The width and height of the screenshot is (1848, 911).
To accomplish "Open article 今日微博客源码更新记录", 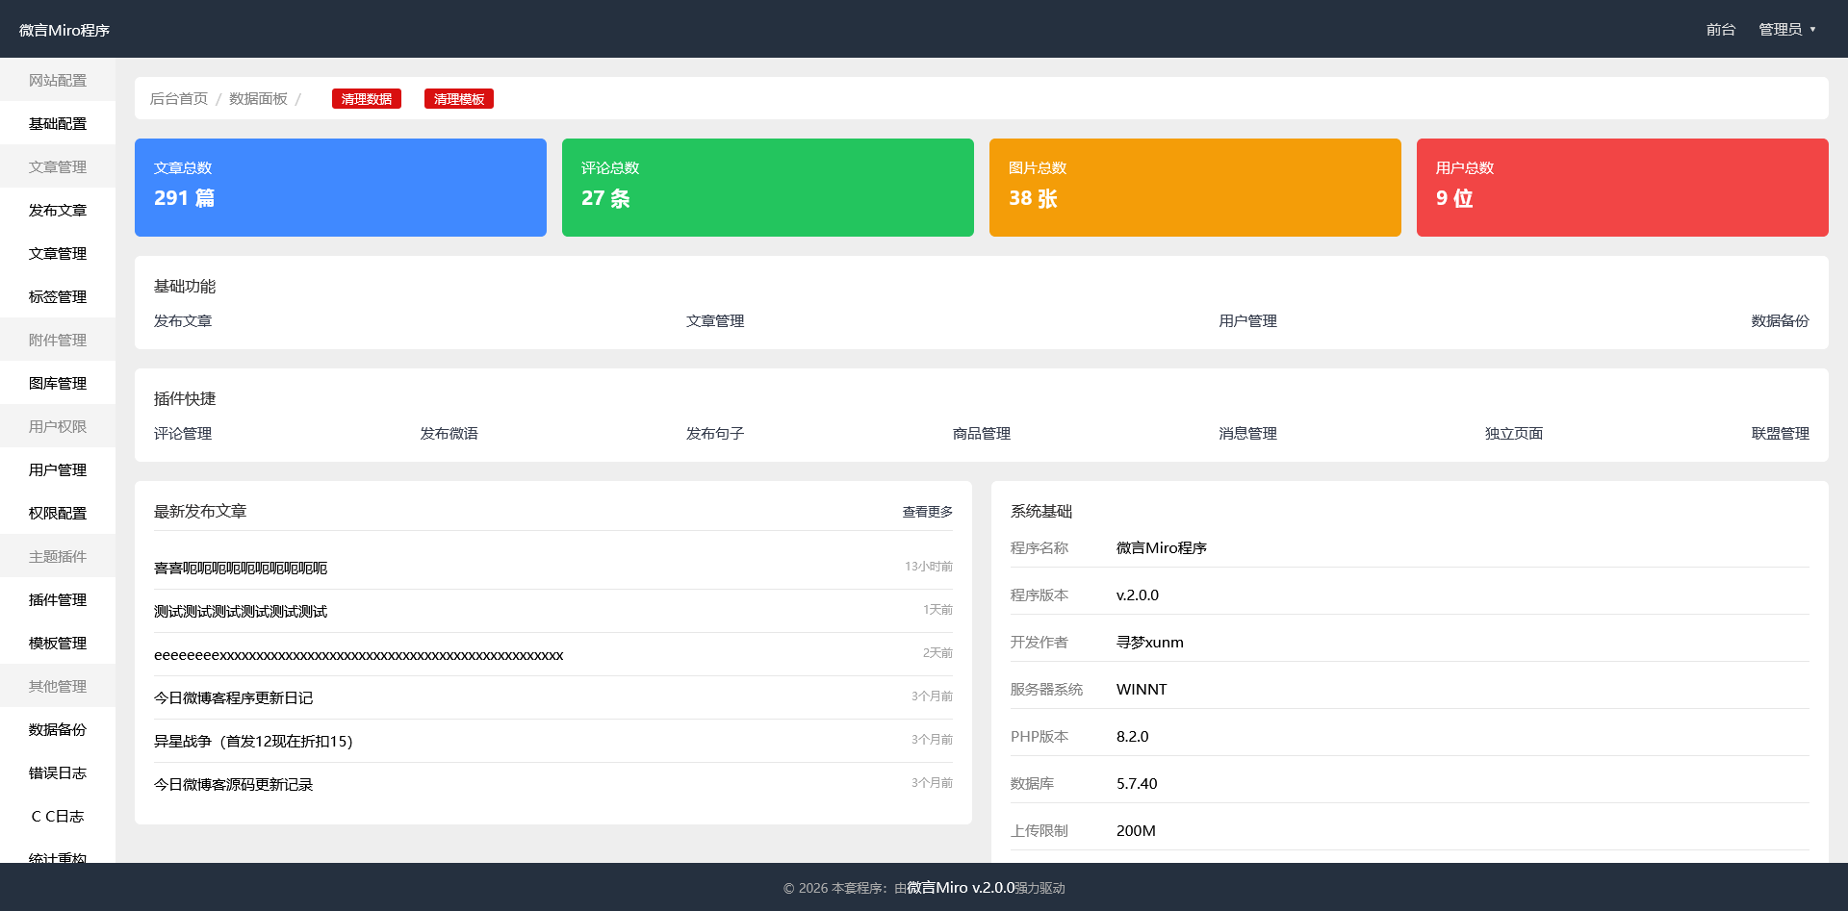I will coord(233,784).
